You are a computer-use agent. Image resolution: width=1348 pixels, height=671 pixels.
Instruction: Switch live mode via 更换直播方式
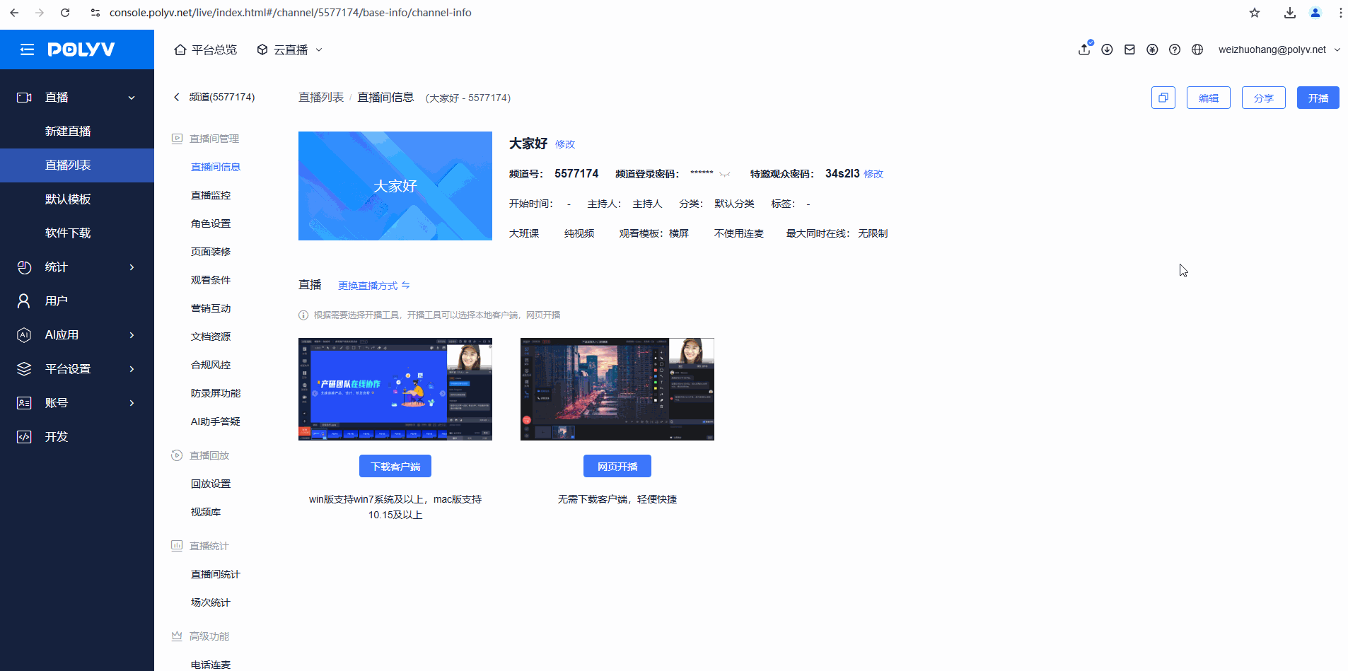[x=373, y=286]
